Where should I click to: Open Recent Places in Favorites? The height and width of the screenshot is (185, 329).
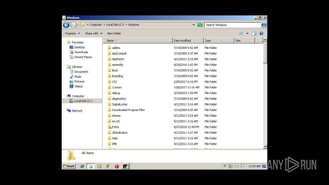83,57
